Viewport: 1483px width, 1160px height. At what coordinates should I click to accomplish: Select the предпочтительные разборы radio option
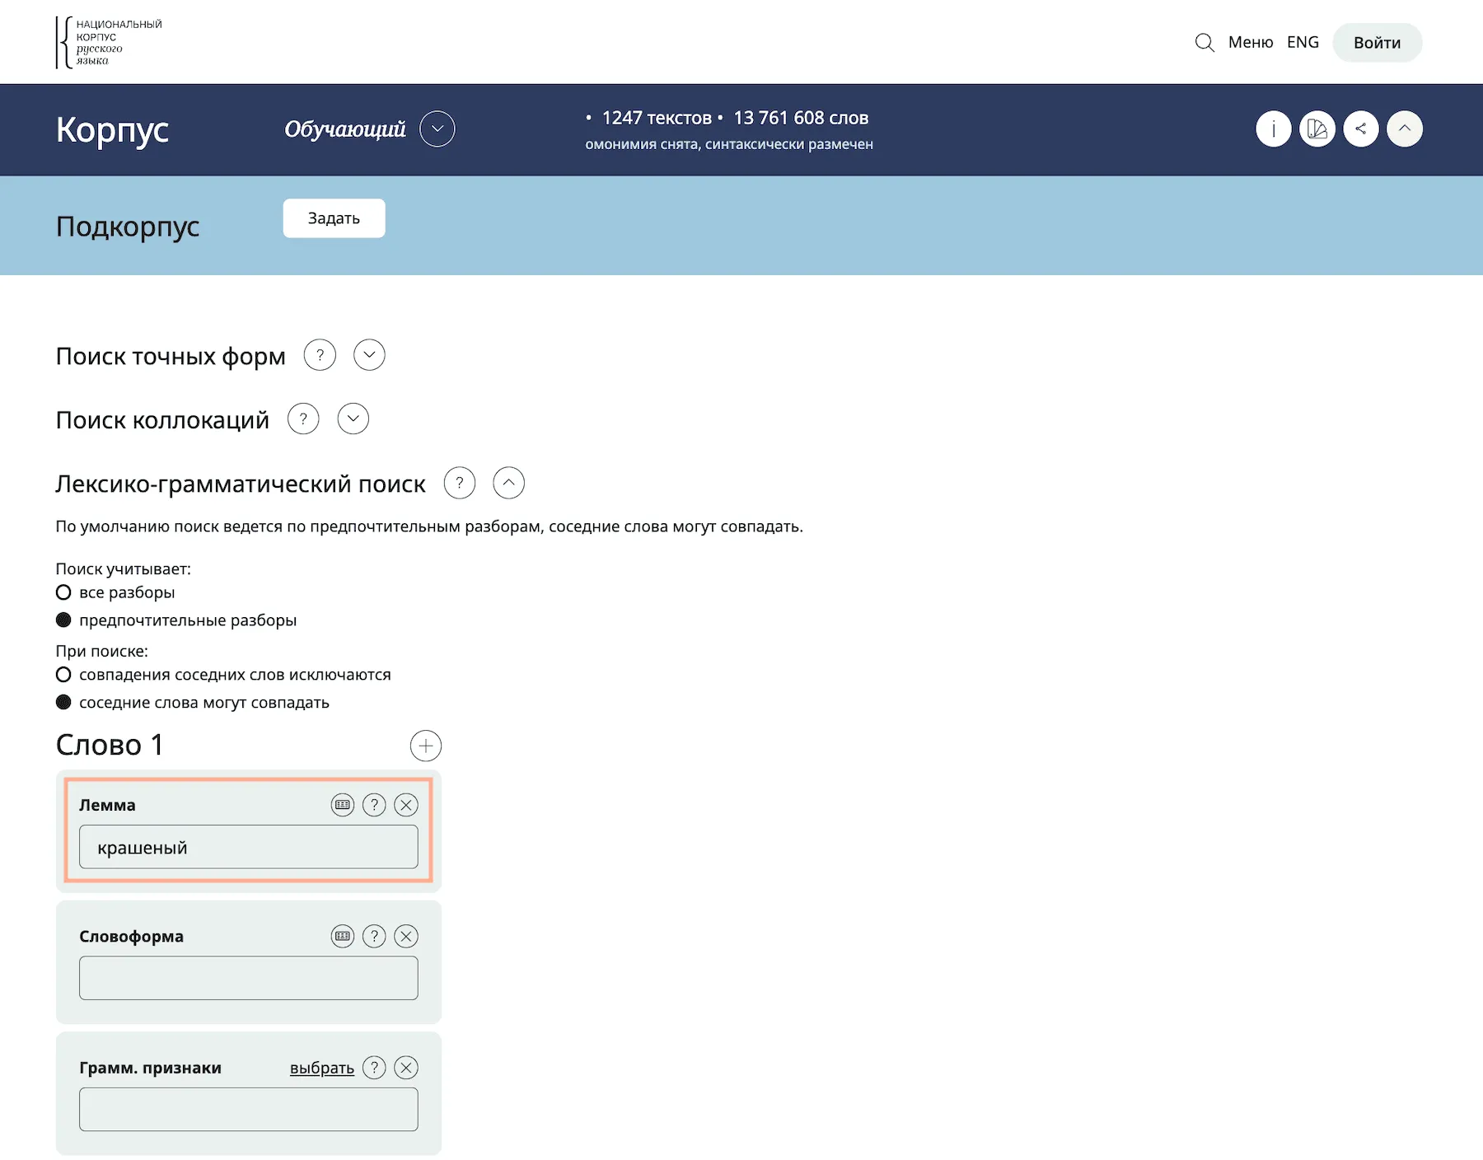point(63,620)
